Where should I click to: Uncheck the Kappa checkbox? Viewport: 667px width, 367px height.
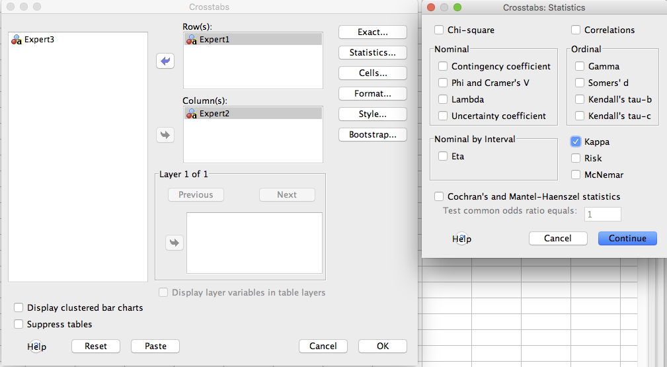pyautogui.click(x=576, y=142)
